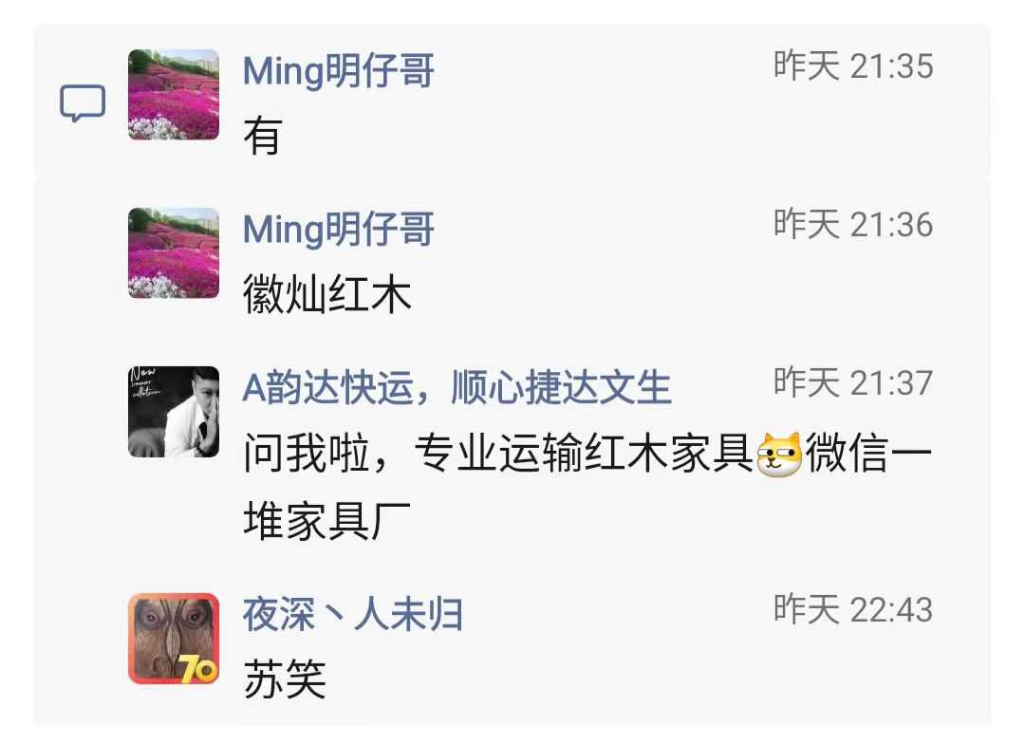The height and width of the screenshot is (744, 1025).
Task: Click the '微信一' text after the emoji
Action: [868, 454]
